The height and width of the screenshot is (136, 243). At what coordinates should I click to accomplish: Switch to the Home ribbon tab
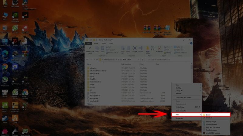coord(96,44)
